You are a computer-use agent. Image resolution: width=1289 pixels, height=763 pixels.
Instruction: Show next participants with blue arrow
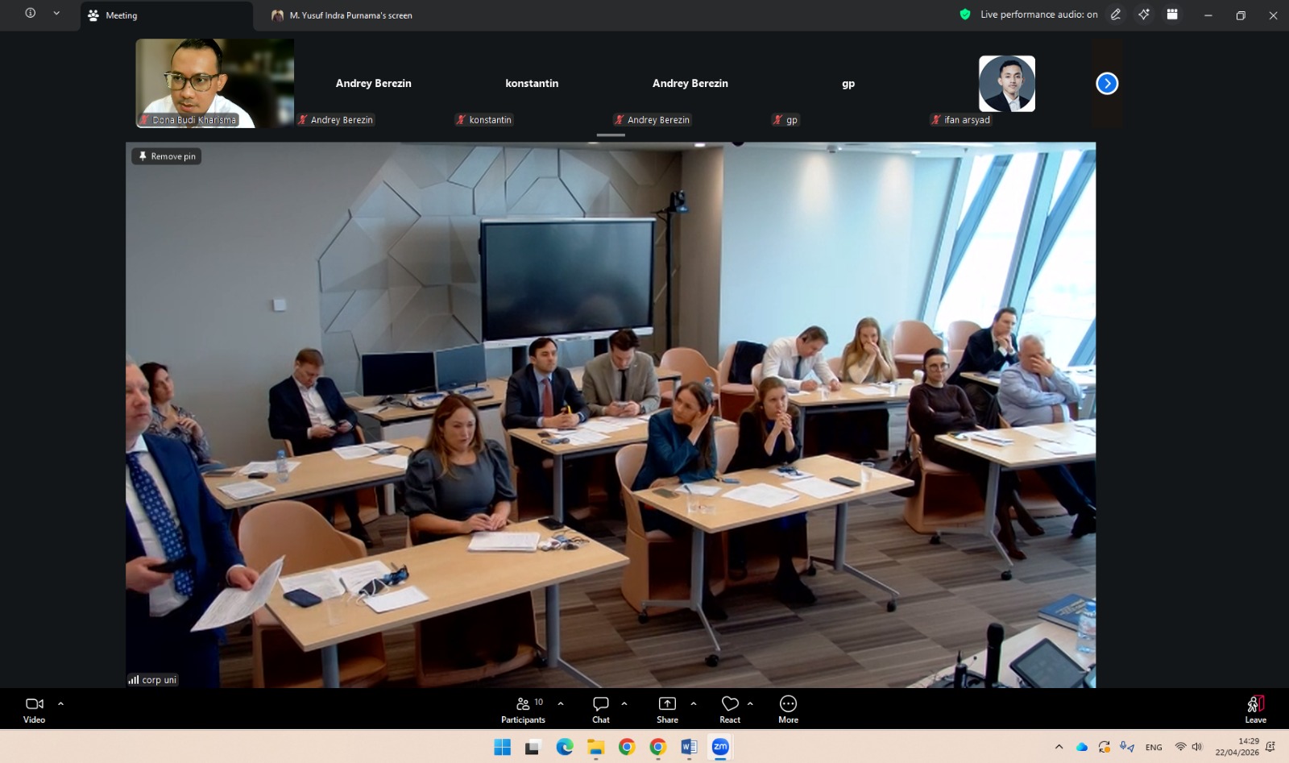tap(1107, 84)
